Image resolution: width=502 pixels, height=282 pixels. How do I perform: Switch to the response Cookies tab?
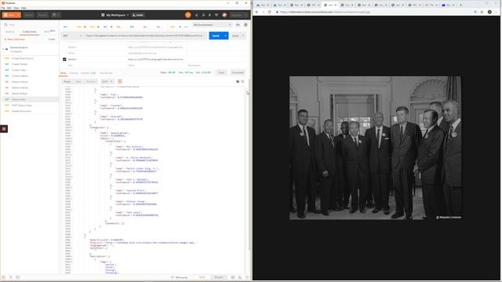tap(74, 73)
